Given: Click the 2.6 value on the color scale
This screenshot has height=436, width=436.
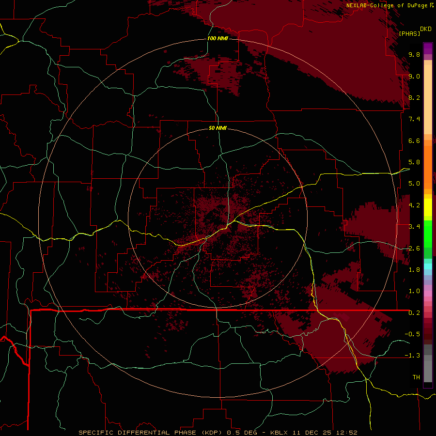Looking at the screenshot, I should coord(414,249).
